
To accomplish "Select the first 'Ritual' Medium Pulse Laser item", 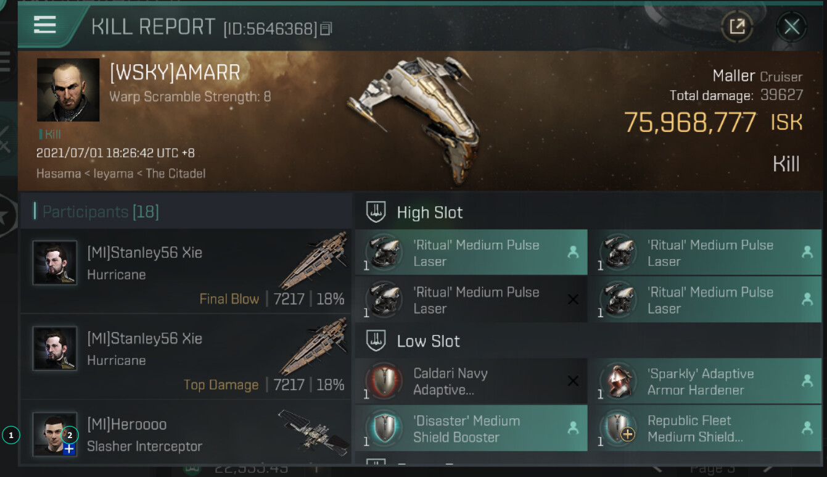I will click(471, 252).
